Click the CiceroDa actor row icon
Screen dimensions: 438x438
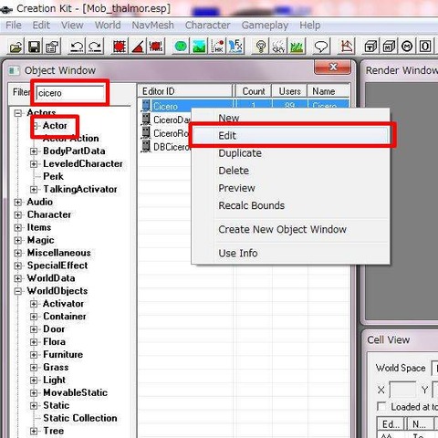[x=146, y=120]
